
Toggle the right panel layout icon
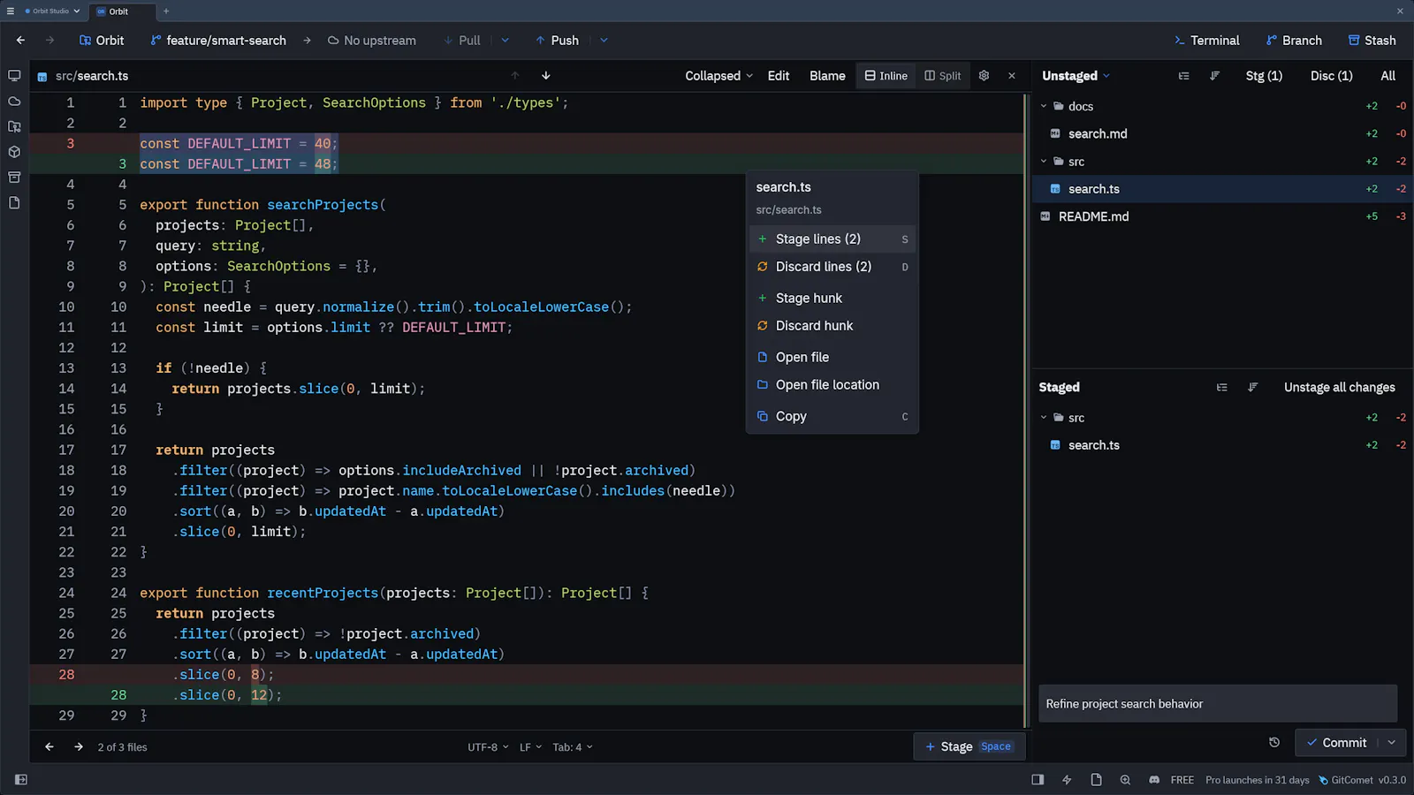(x=1038, y=780)
